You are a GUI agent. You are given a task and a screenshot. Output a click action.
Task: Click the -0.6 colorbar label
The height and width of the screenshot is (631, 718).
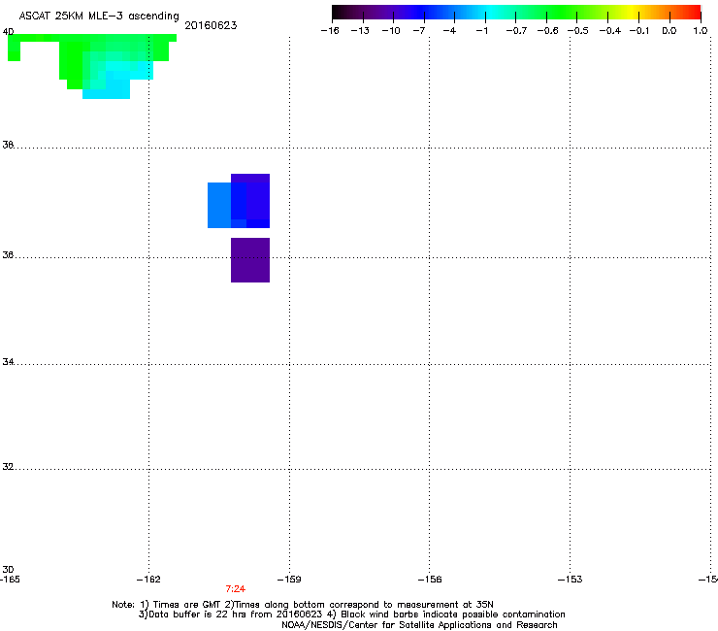(547, 31)
